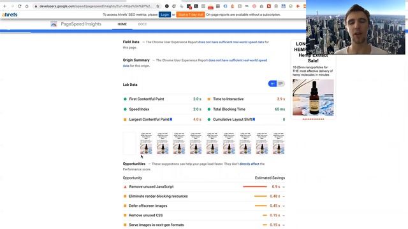Click the '60 ms' Total Blocking Time value

(280, 109)
